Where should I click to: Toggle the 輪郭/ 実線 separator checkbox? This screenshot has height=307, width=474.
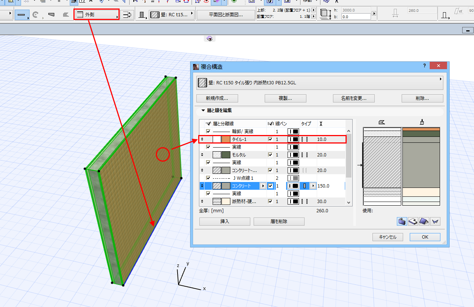coord(208,132)
